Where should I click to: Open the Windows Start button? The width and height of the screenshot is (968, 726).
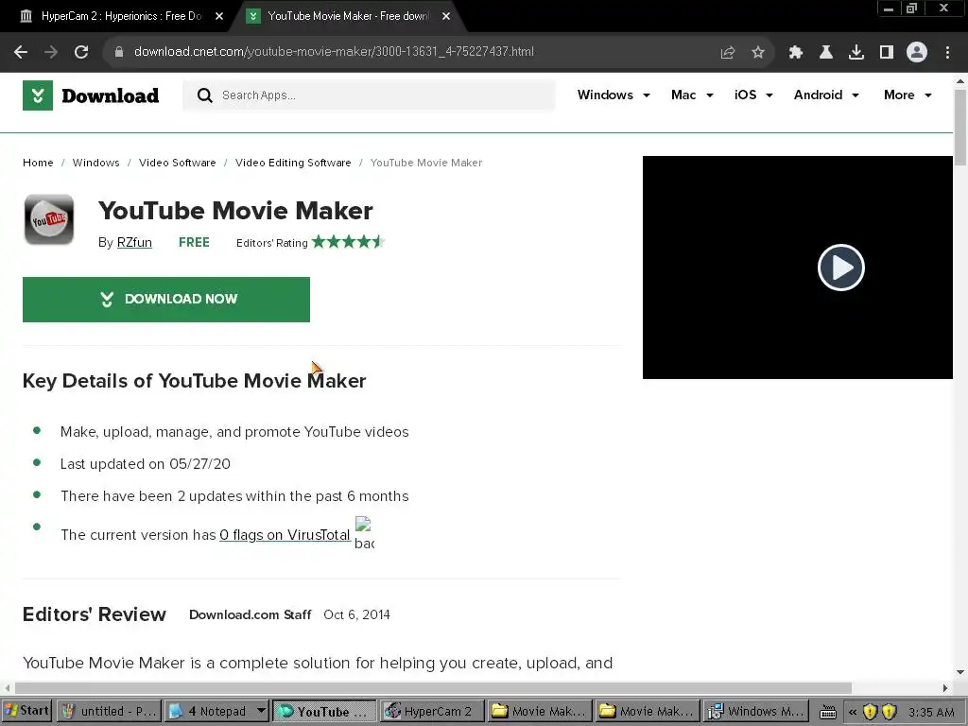tap(26, 711)
